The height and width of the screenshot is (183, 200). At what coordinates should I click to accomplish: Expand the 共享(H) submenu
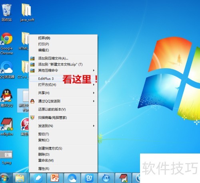tap(63, 93)
